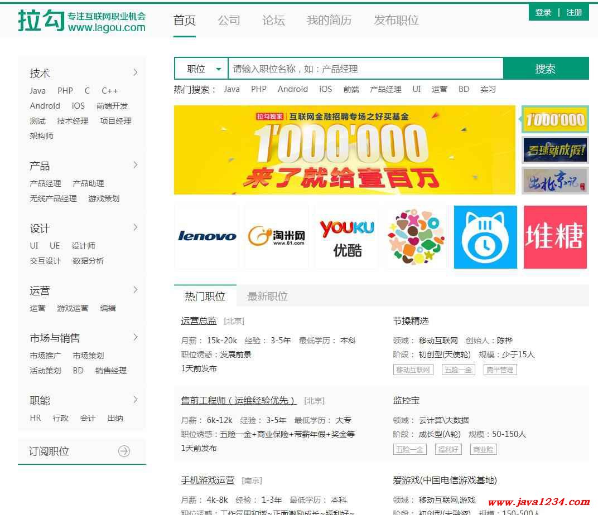Viewport: 598px width, 515px height.
Task: Open the 手机游戏运营 job listing
Action: click(208, 480)
